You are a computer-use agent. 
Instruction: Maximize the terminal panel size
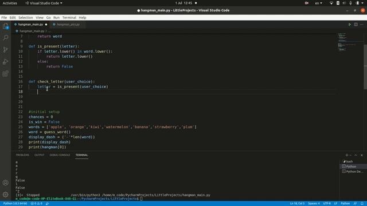click(356, 155)
